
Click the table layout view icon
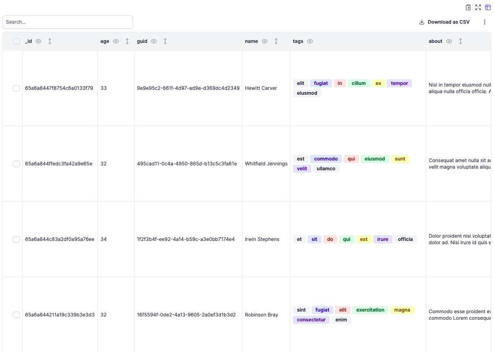coord(488,7)
